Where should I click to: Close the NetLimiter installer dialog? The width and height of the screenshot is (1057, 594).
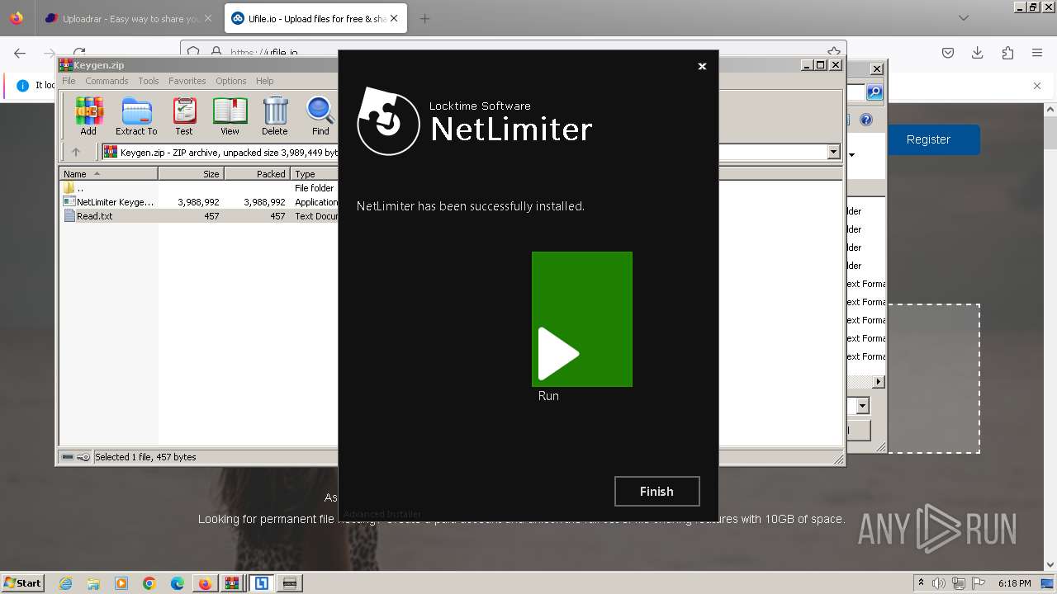[702, 66]
